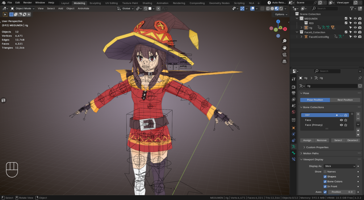This screenshot has width=364, height=200.
Task: Open the Render menu
Action: point(28,3)
